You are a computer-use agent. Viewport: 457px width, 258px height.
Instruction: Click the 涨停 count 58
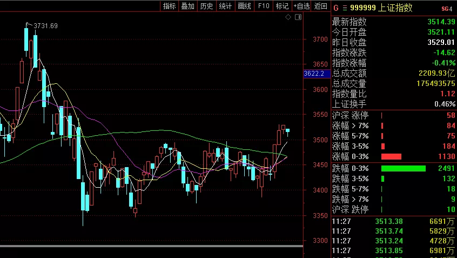pyautogui.click(x=451, y=116)
